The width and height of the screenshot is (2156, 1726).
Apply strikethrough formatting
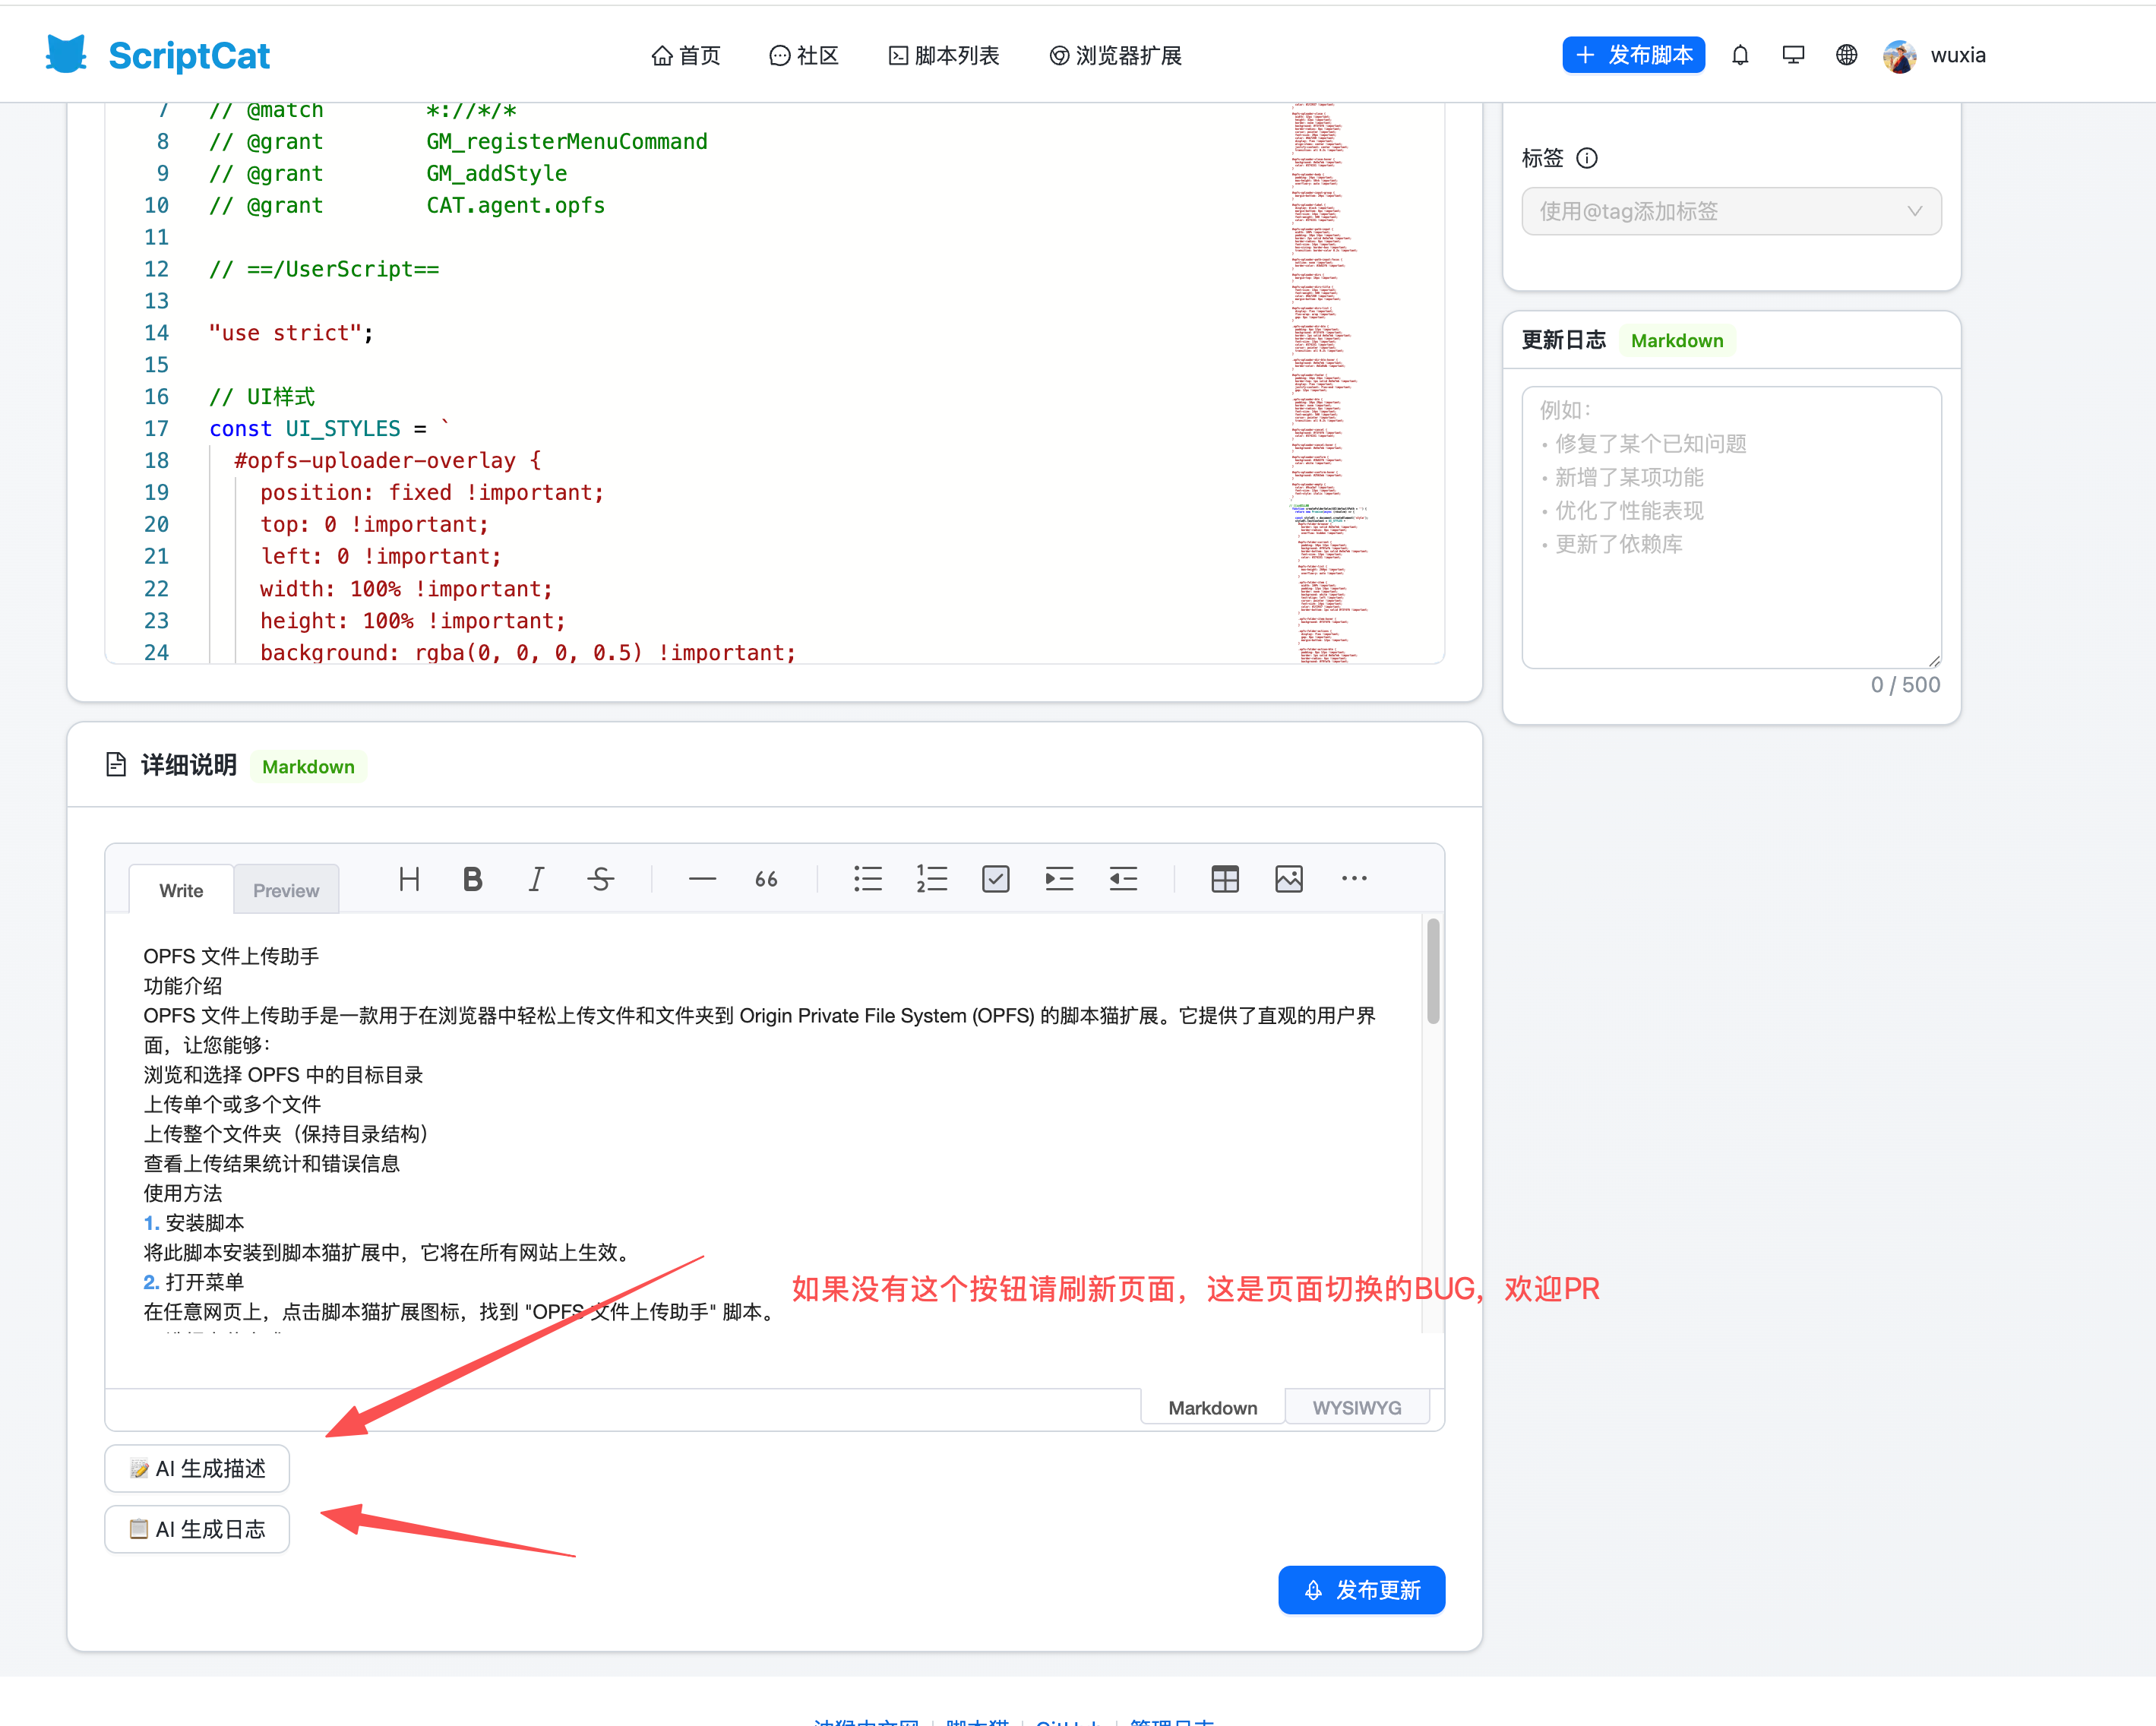tap(601, 879)
